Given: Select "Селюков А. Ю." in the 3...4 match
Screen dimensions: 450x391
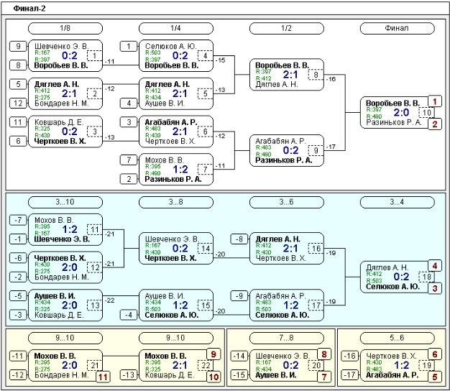Looking at the screenshot, I should 392,287.
